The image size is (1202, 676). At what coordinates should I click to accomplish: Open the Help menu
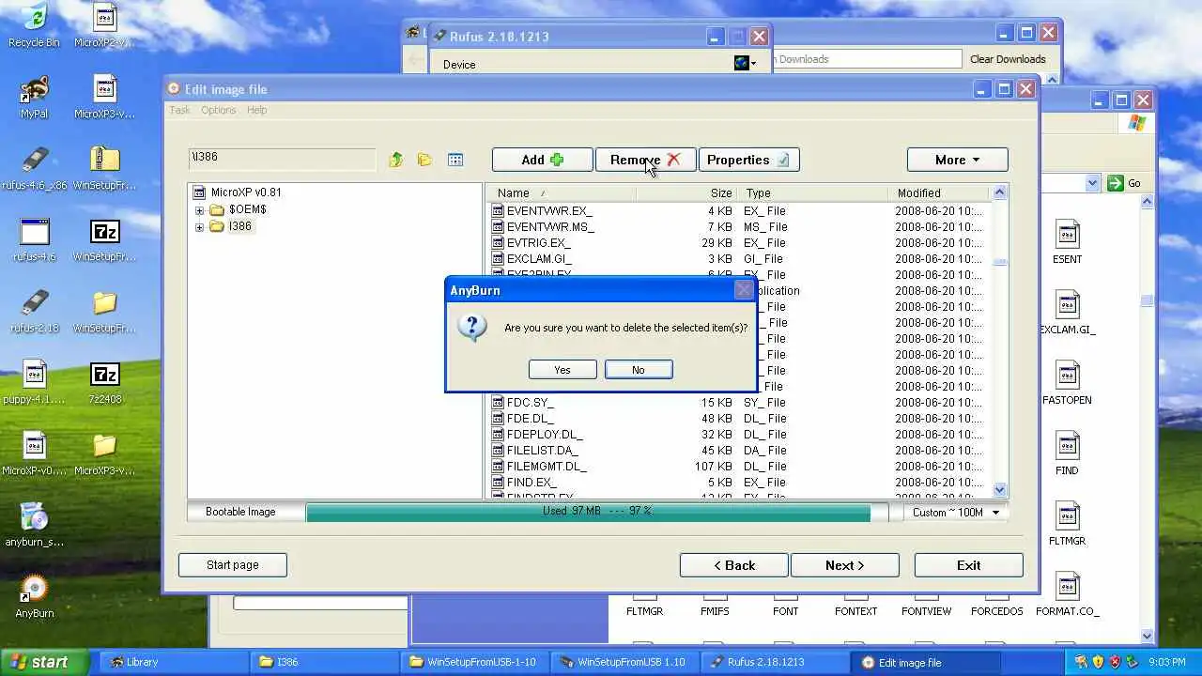click(256, 110)
